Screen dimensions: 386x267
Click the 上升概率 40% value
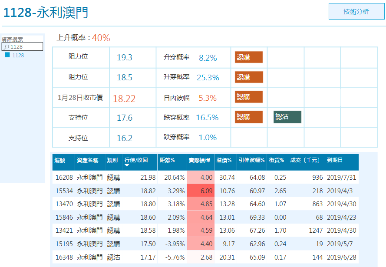click(x=101, y=38)
